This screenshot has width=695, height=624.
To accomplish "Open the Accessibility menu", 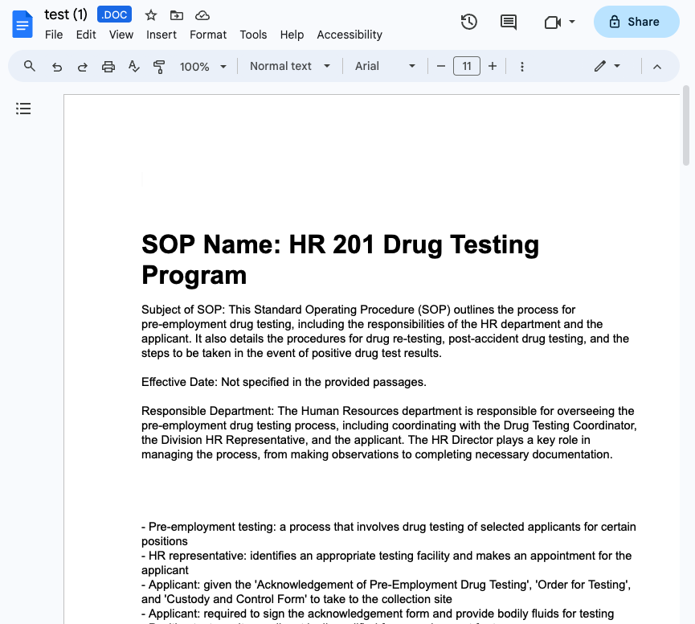I will pyautogui.click(x=350, y=35).
